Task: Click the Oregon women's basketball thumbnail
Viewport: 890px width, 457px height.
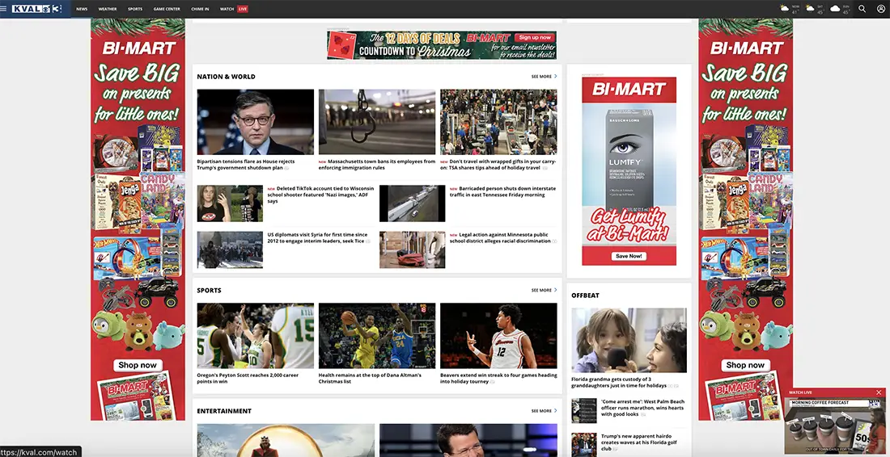Action: [256, 335]
